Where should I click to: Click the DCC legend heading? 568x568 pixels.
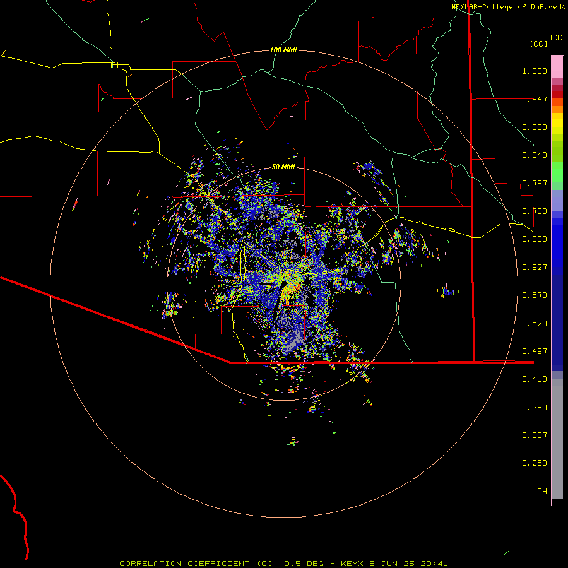click(x=554, y=38)
